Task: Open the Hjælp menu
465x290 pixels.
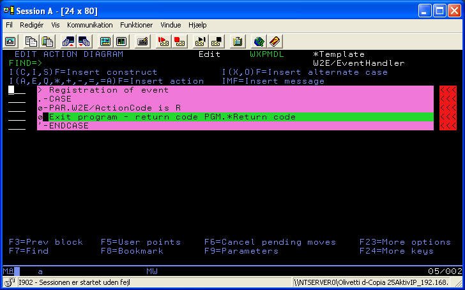Action: pos(197,25)
